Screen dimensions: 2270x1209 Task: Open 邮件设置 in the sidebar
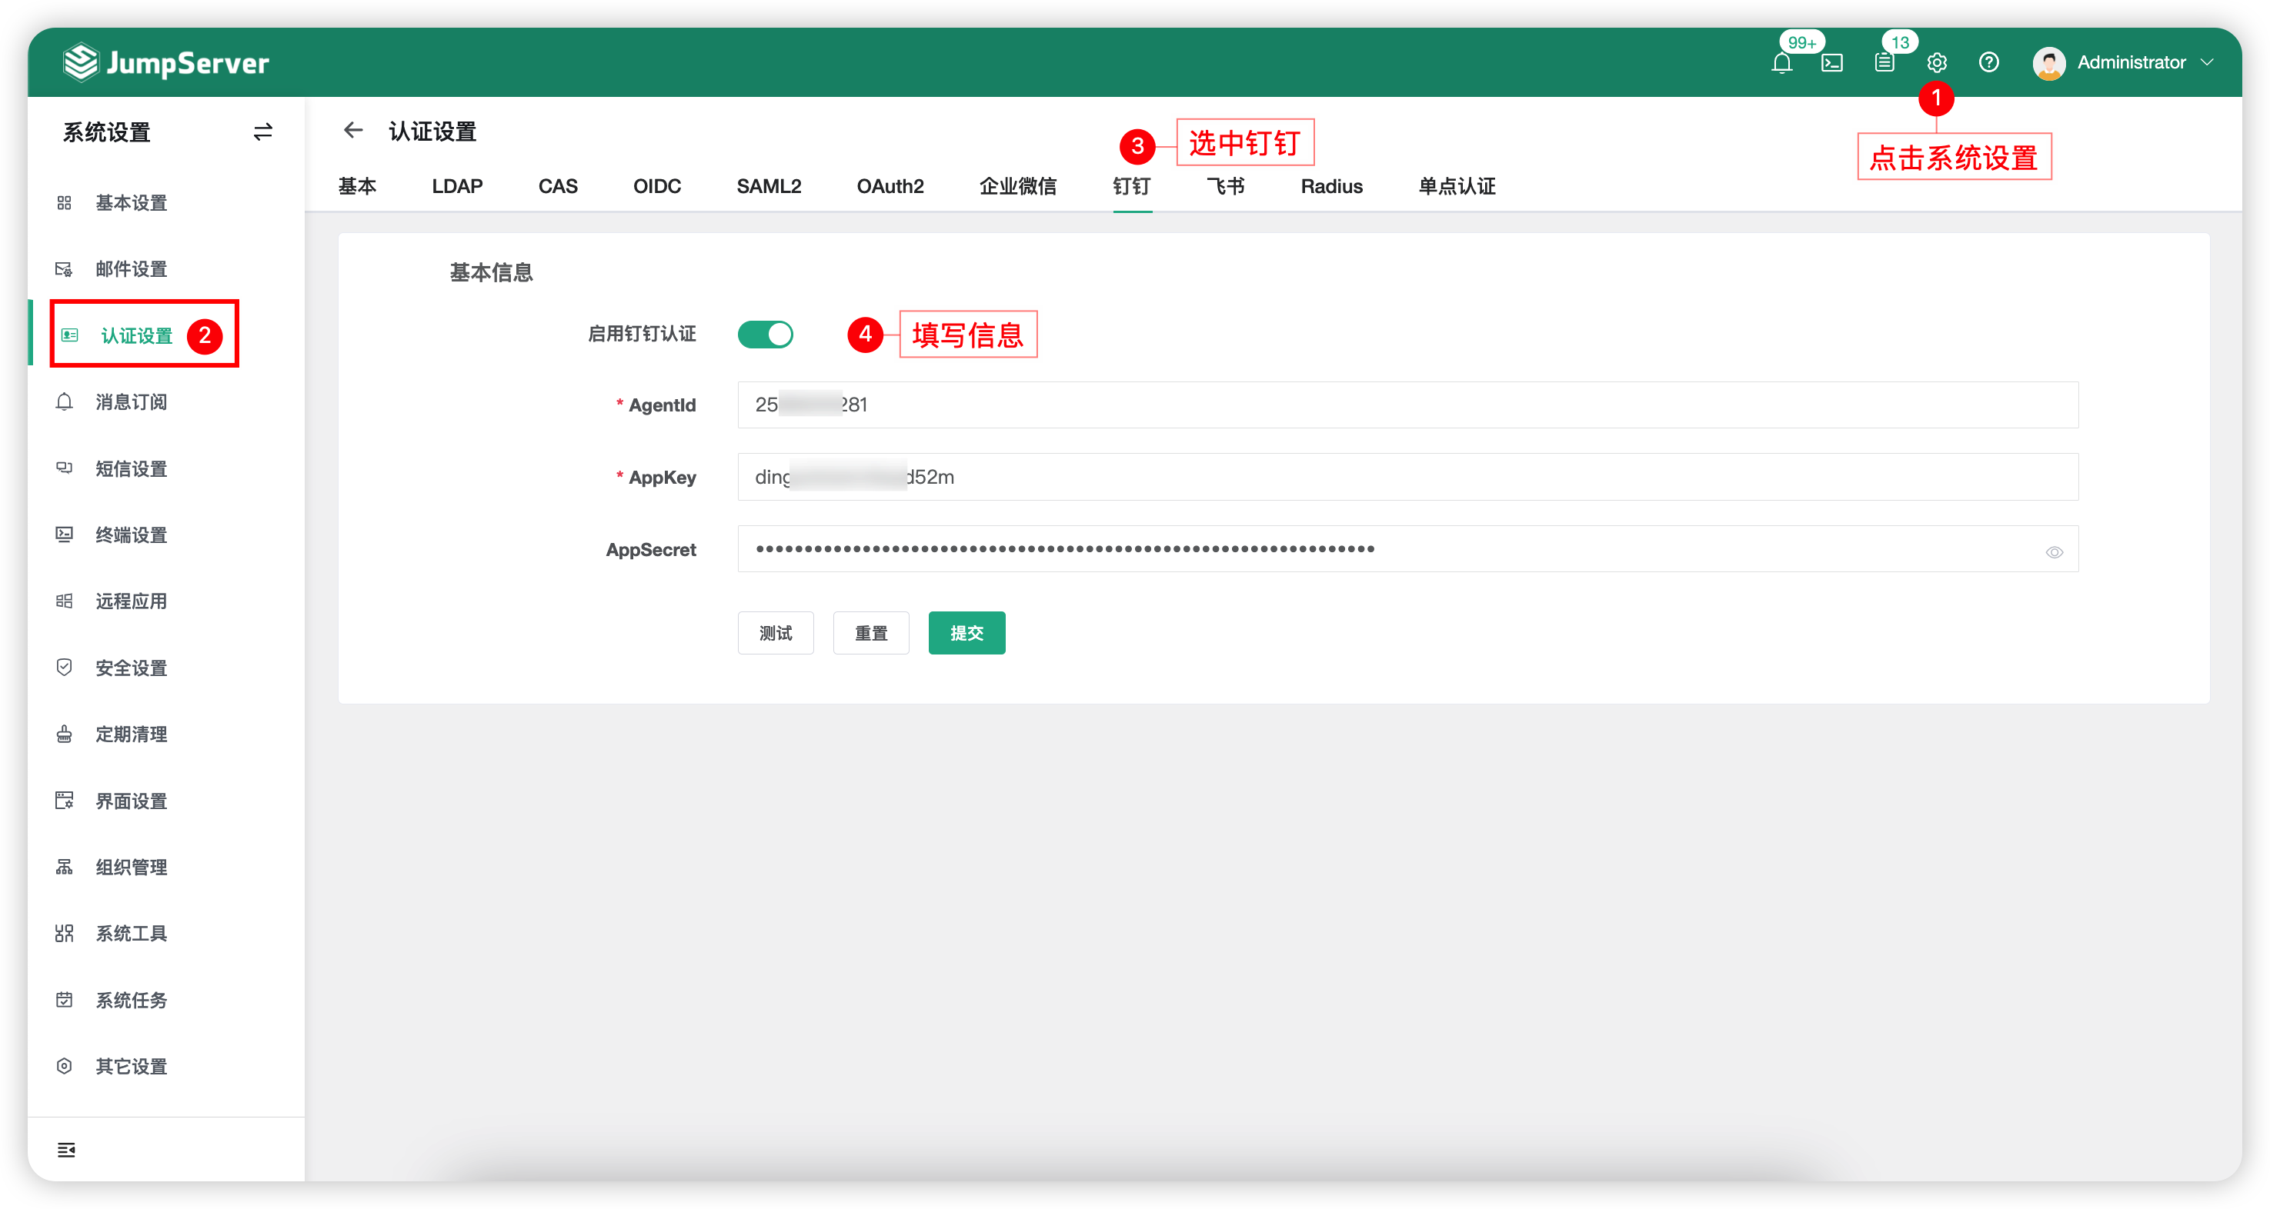(130, 269)
